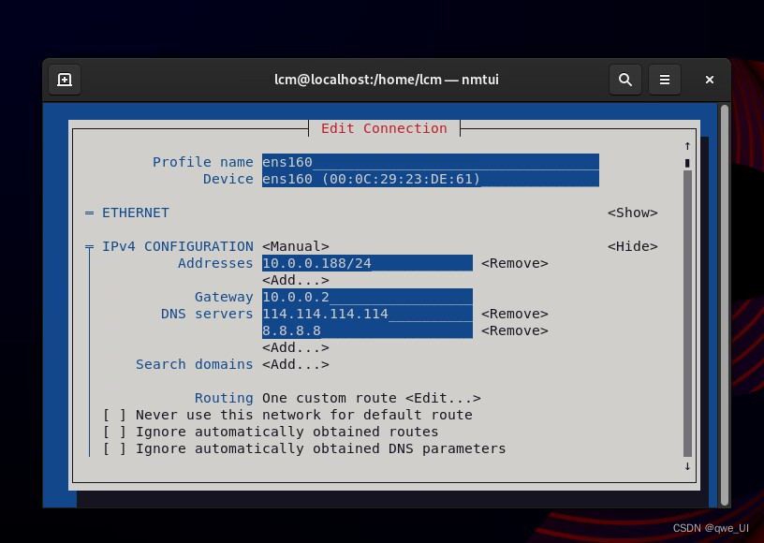
Task: Edit the Gateway field 10.0.0.2
Action: pos(367,297)
